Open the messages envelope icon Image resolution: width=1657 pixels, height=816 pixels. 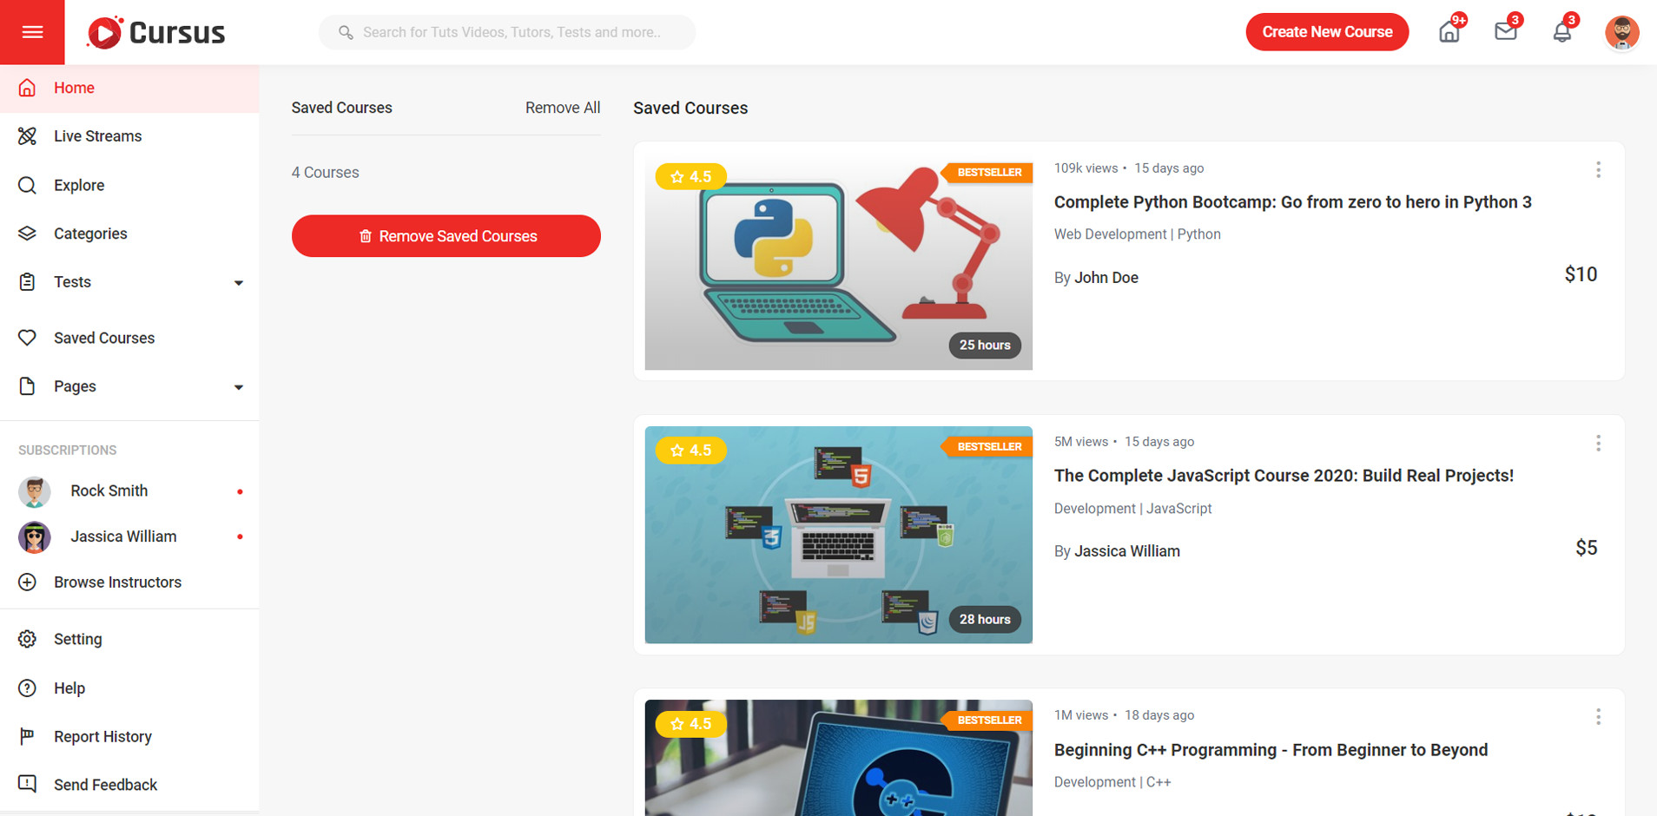1505,32
